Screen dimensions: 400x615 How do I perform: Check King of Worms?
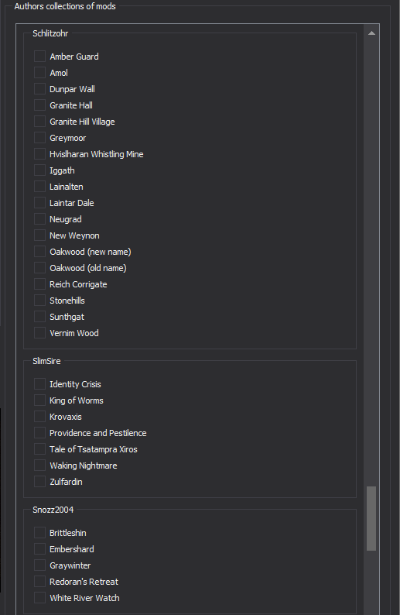(39, 400)
